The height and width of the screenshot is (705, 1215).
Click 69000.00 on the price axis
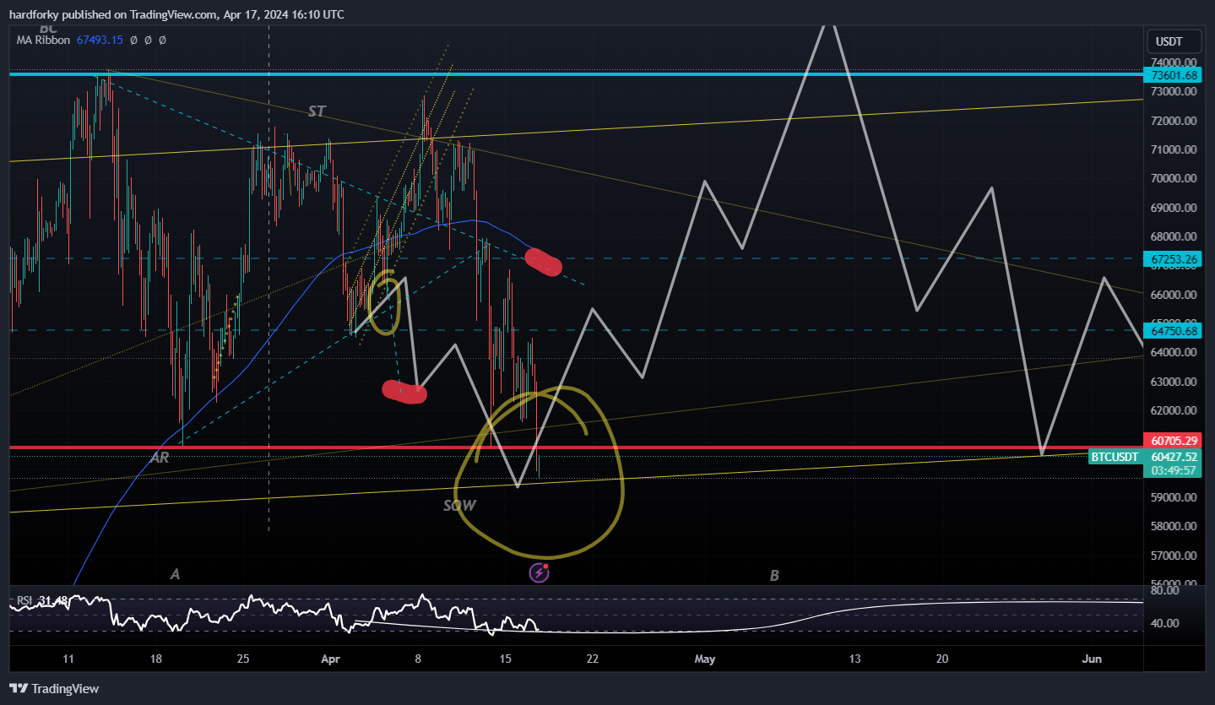pos(1173,208)
